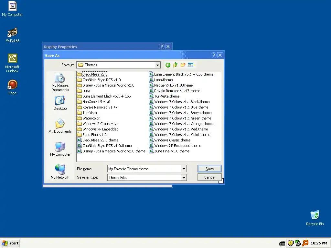Click the security shield tray icon
This screenshot has width=331, height=248.
[x=291, y=243]
